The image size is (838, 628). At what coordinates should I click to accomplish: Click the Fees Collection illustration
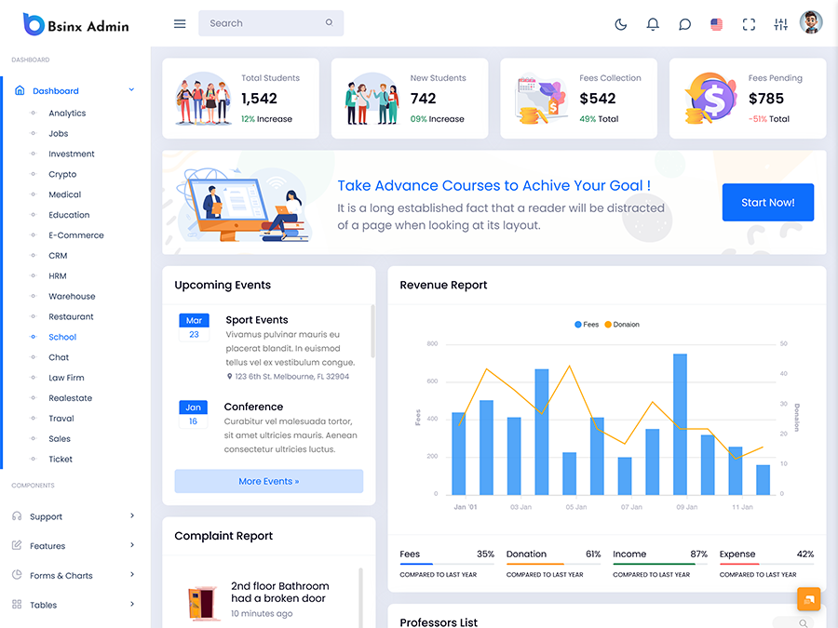point(541,99)
